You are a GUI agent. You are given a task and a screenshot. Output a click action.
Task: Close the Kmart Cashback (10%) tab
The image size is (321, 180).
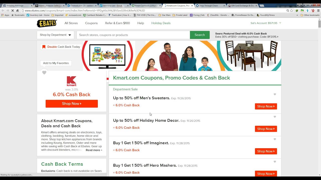tap(160, 5)
